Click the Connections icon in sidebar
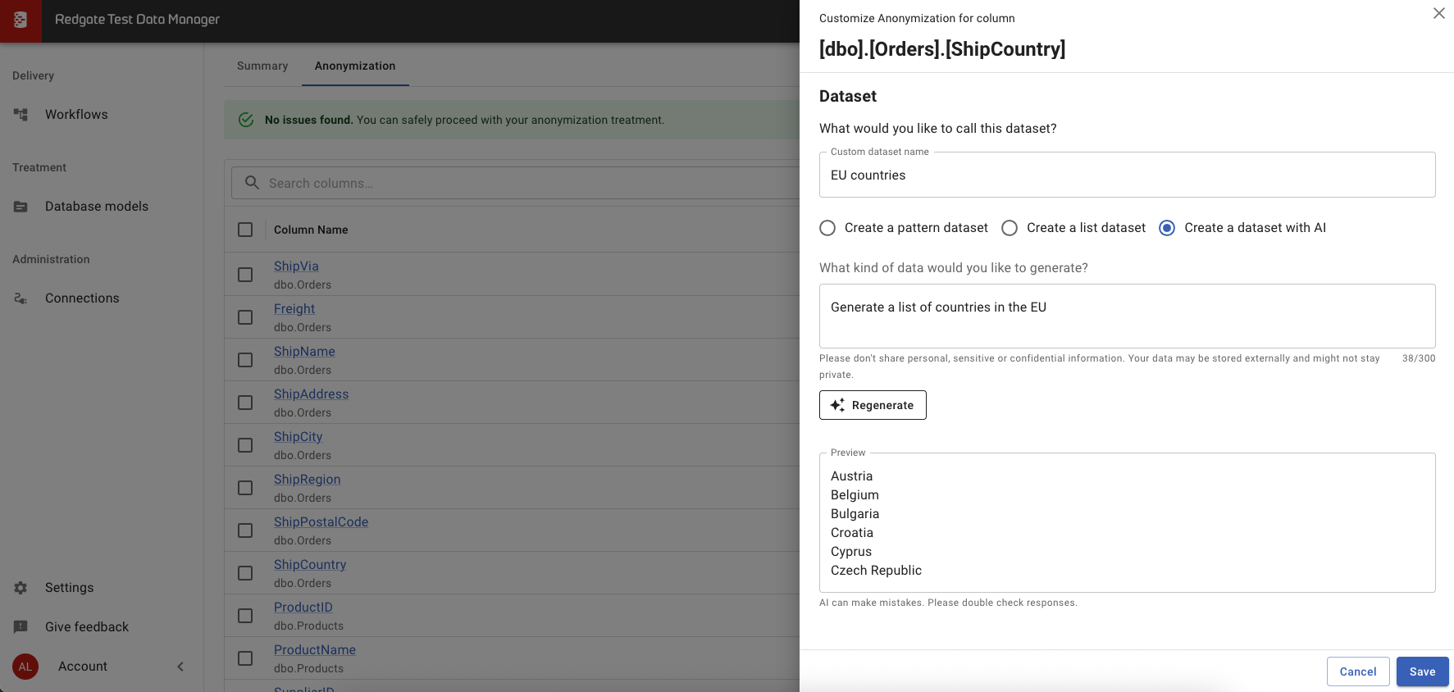Viewport: 1454px width, 692px height. (x=21, y=298)
